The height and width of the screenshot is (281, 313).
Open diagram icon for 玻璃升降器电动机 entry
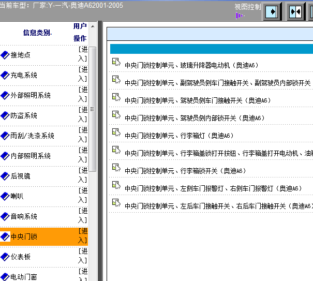[116, 62]
